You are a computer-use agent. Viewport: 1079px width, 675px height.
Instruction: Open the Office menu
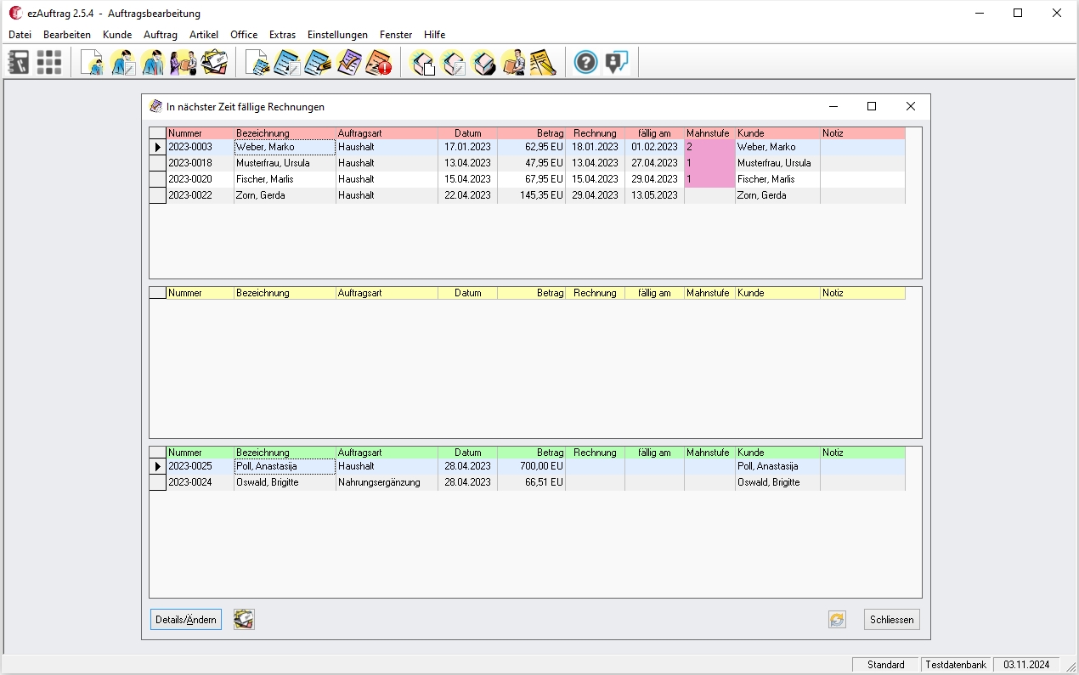[244, 35]
